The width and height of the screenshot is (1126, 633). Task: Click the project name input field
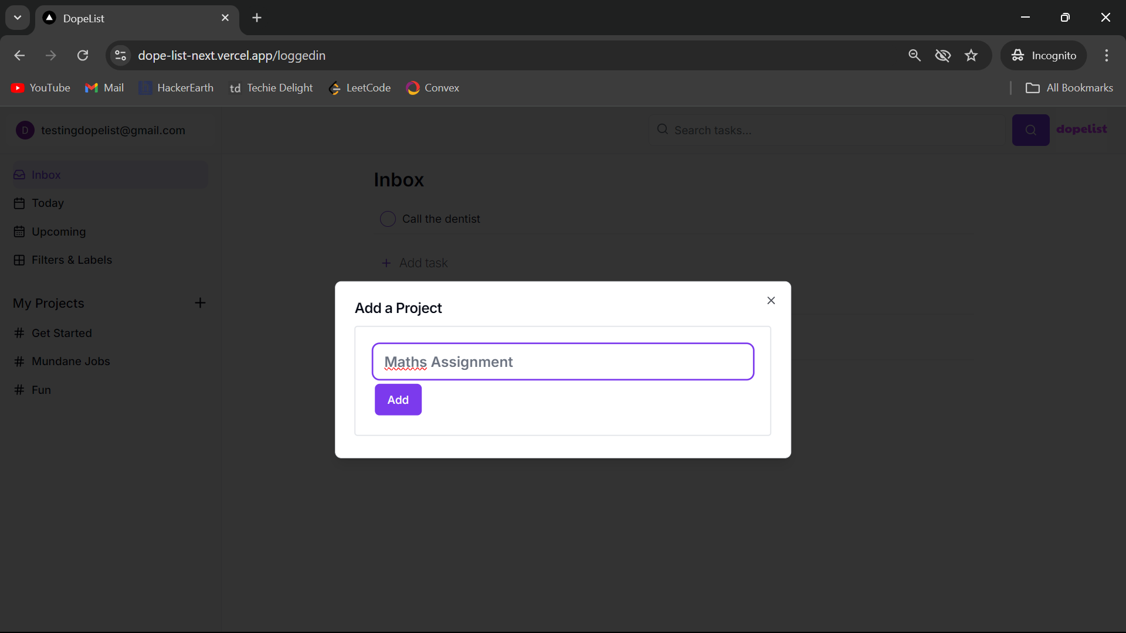point(562,362)
